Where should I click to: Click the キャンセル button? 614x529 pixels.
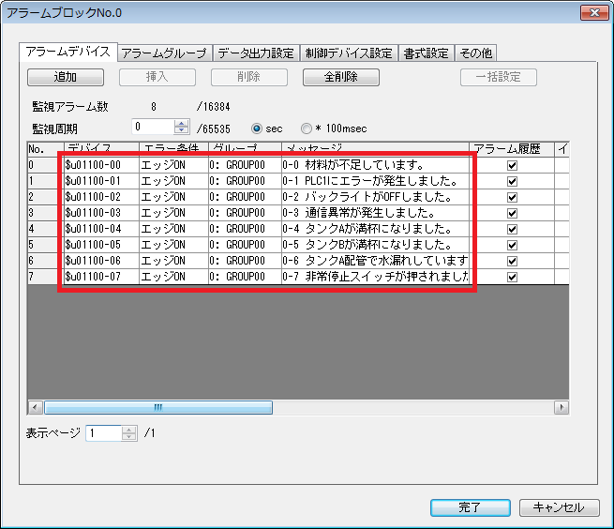[x=559, y=507]
